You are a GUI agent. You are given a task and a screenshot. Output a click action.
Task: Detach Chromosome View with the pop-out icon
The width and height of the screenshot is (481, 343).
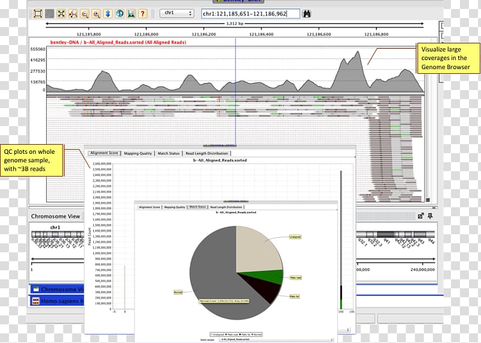[x=421, y=216]
